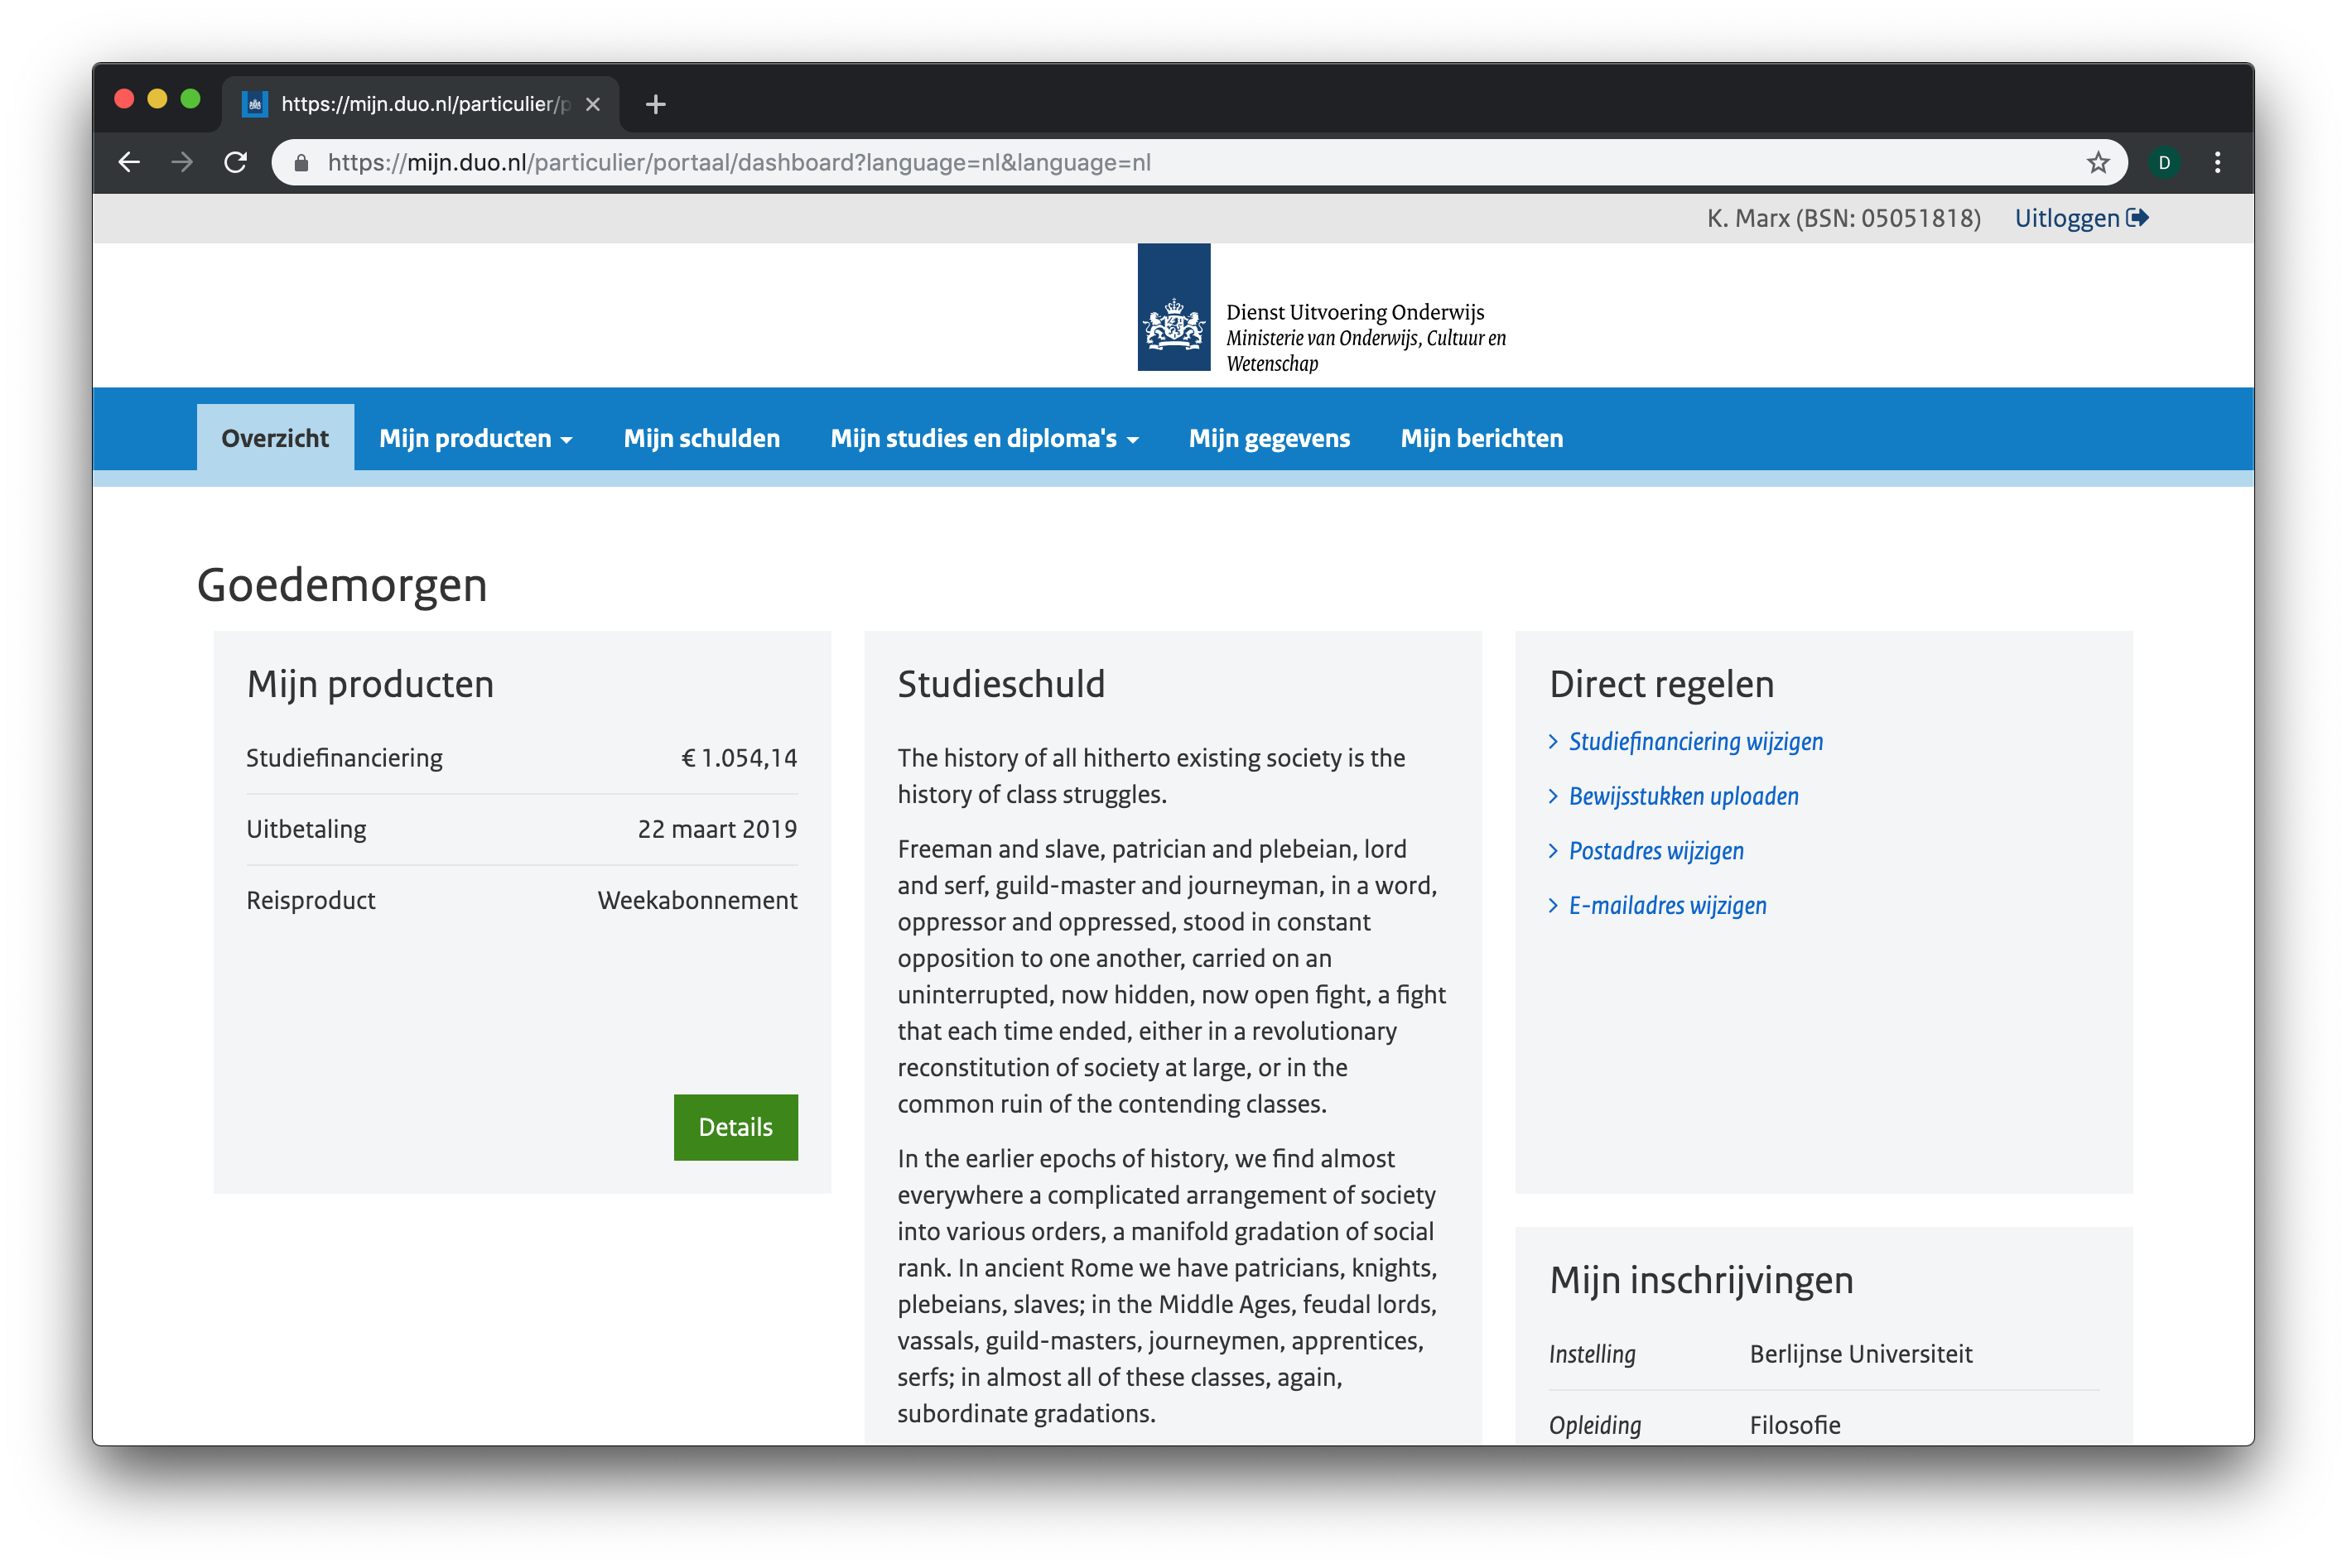Reload the page with refresh icon
The height and width of the screenshot is (1568, 2347).
coord(236,162)
